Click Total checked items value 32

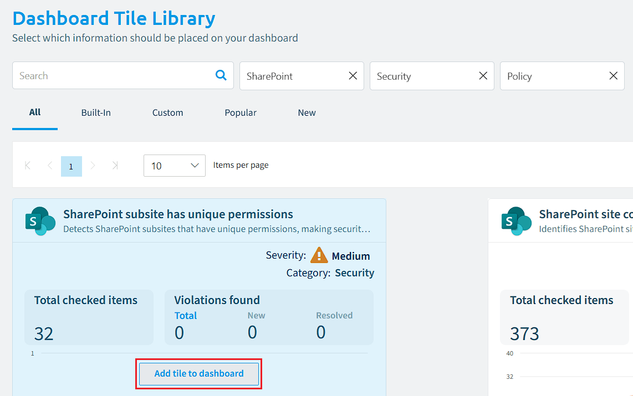(44, 334)
